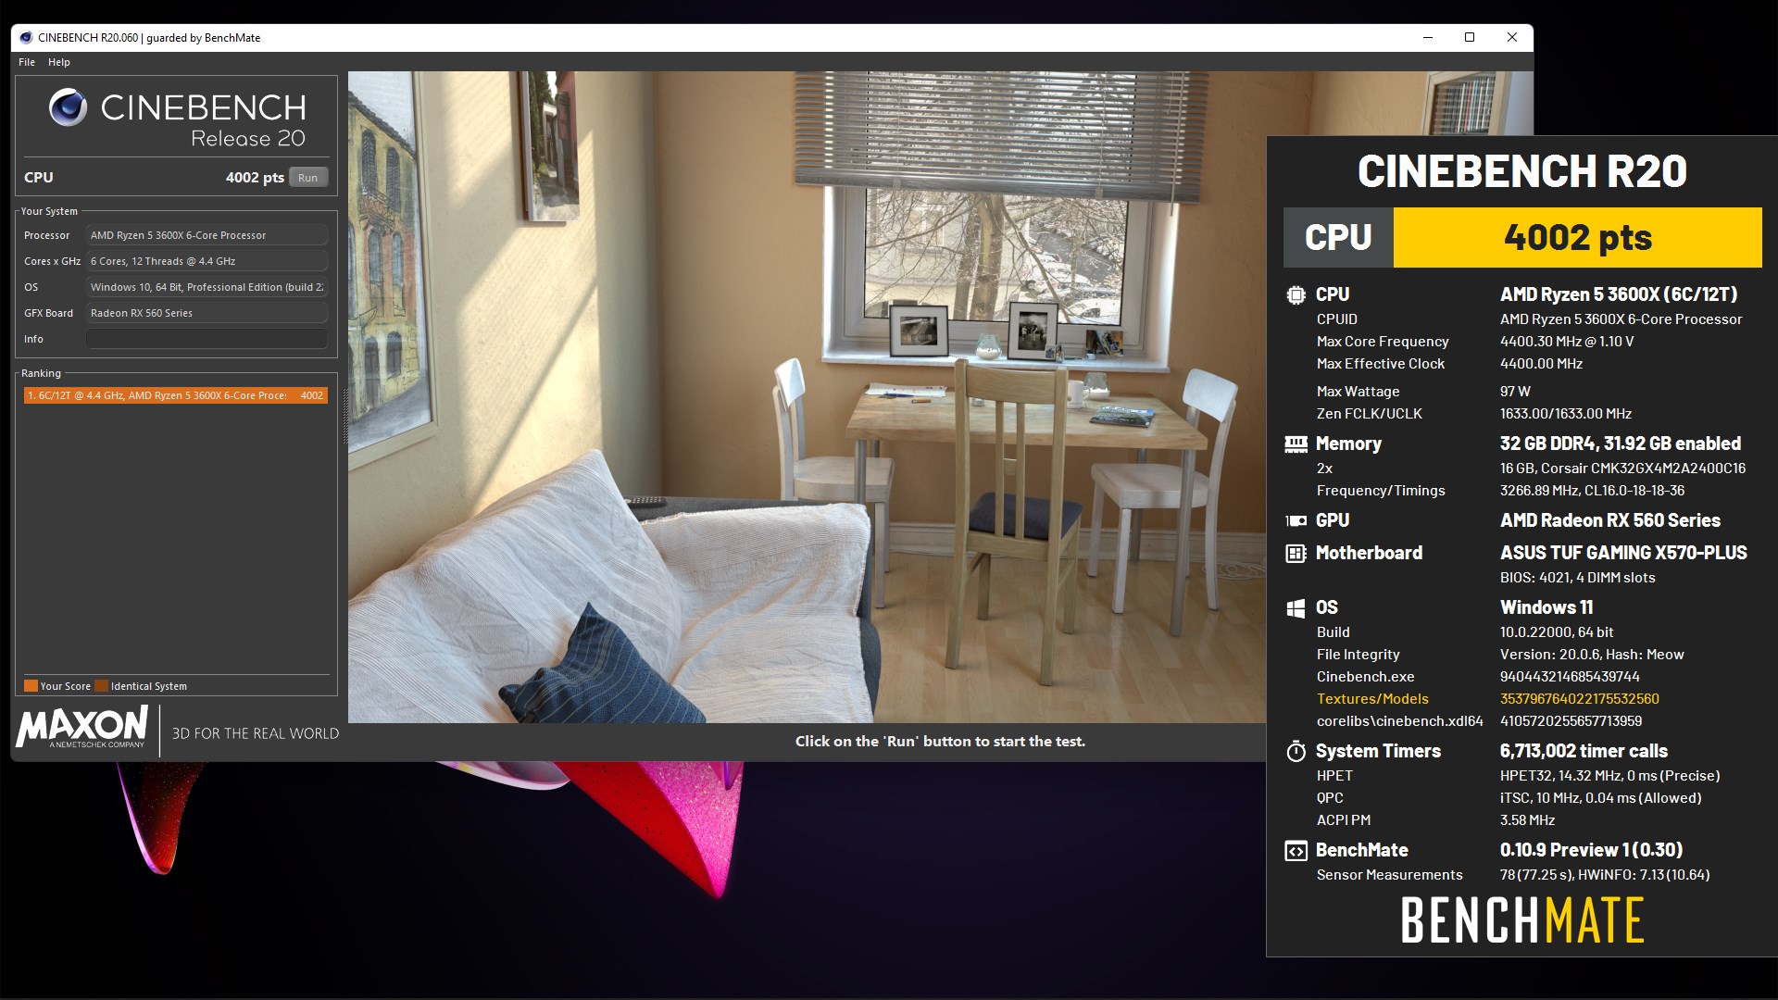Click the Cores x GHz field
This screenshot has height=1000, width=1778.
click(207, 261)
